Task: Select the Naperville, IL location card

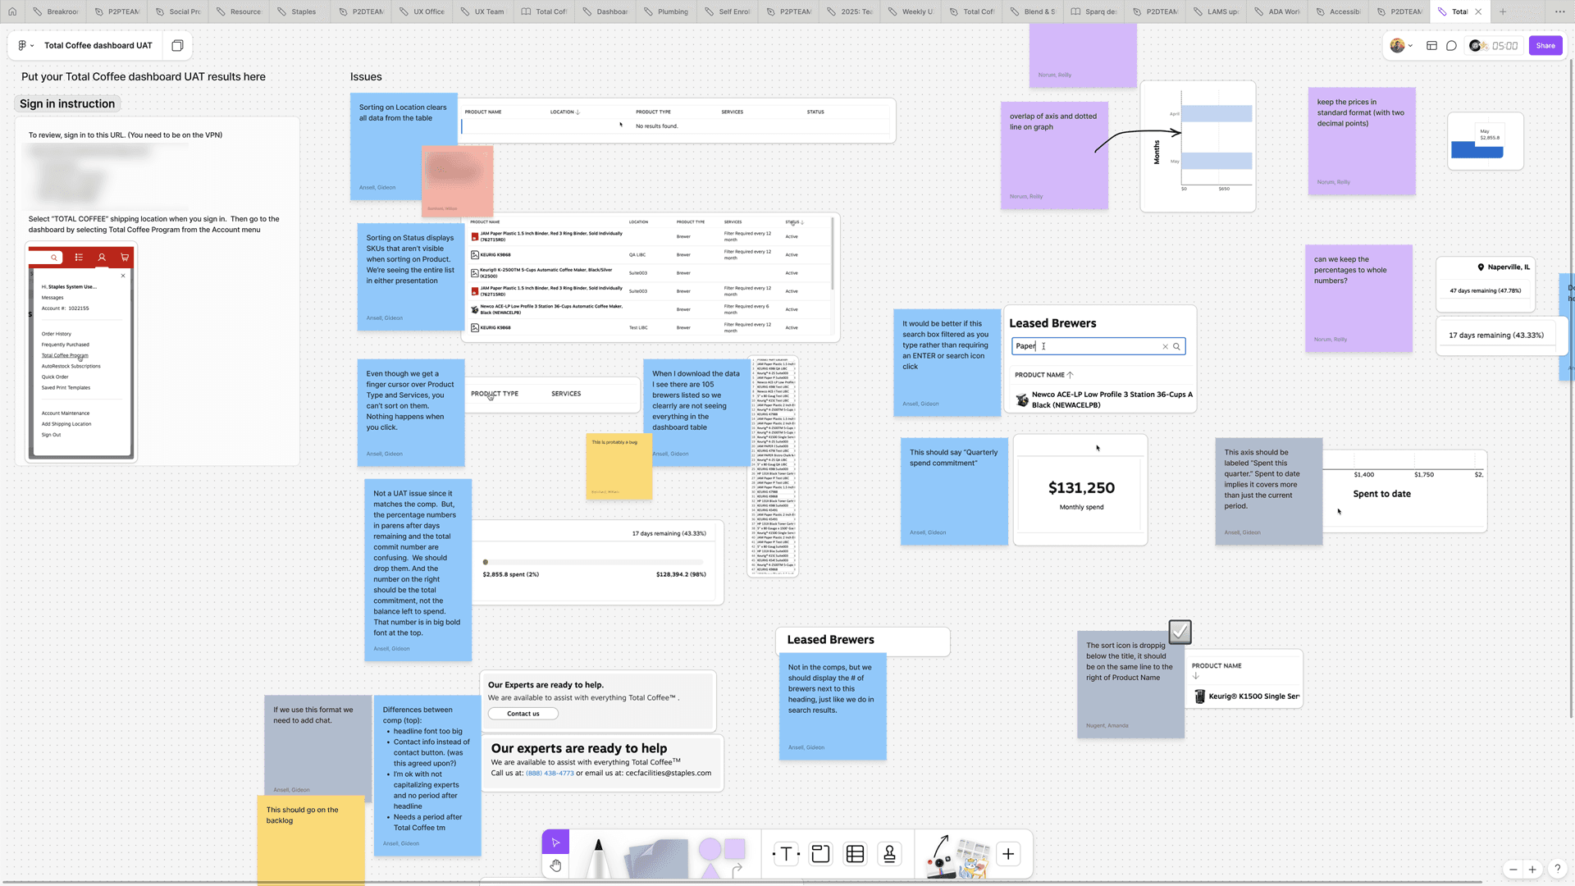Action: click(1486, 283)
